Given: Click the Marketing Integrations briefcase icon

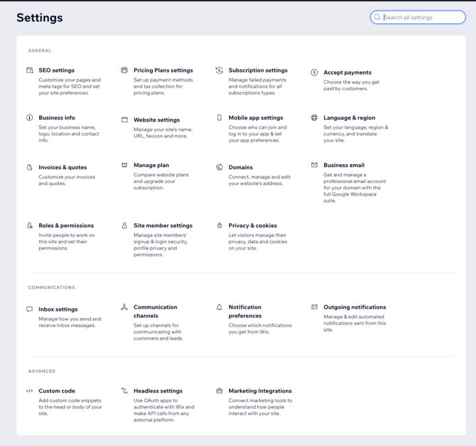Looking at the screenshot, I should coord(219,390).
